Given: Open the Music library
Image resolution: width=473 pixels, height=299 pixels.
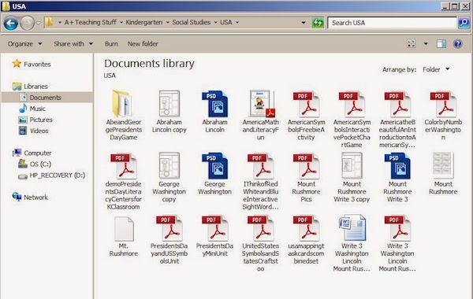Looking at the screenshot, I should [x=32, y=109].
